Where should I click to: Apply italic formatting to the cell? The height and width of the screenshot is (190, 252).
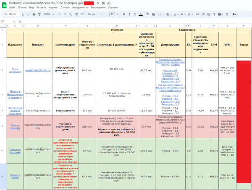(129, 14)
